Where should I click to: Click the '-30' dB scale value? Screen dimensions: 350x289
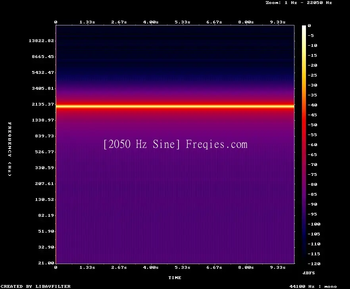click(312, 85)
